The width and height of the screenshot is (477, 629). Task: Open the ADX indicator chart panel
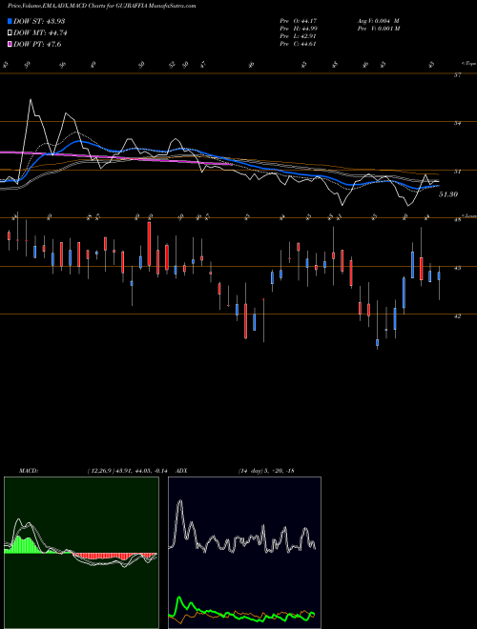coord(244,553)
